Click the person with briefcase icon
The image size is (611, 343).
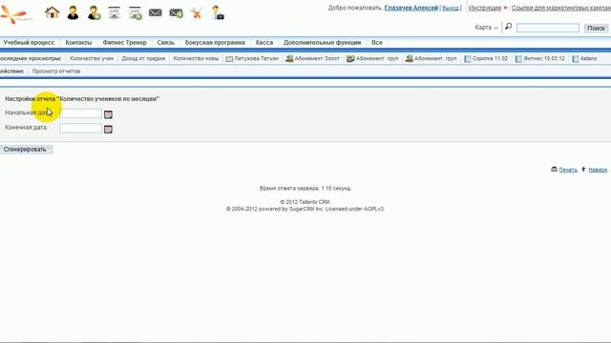218,12
